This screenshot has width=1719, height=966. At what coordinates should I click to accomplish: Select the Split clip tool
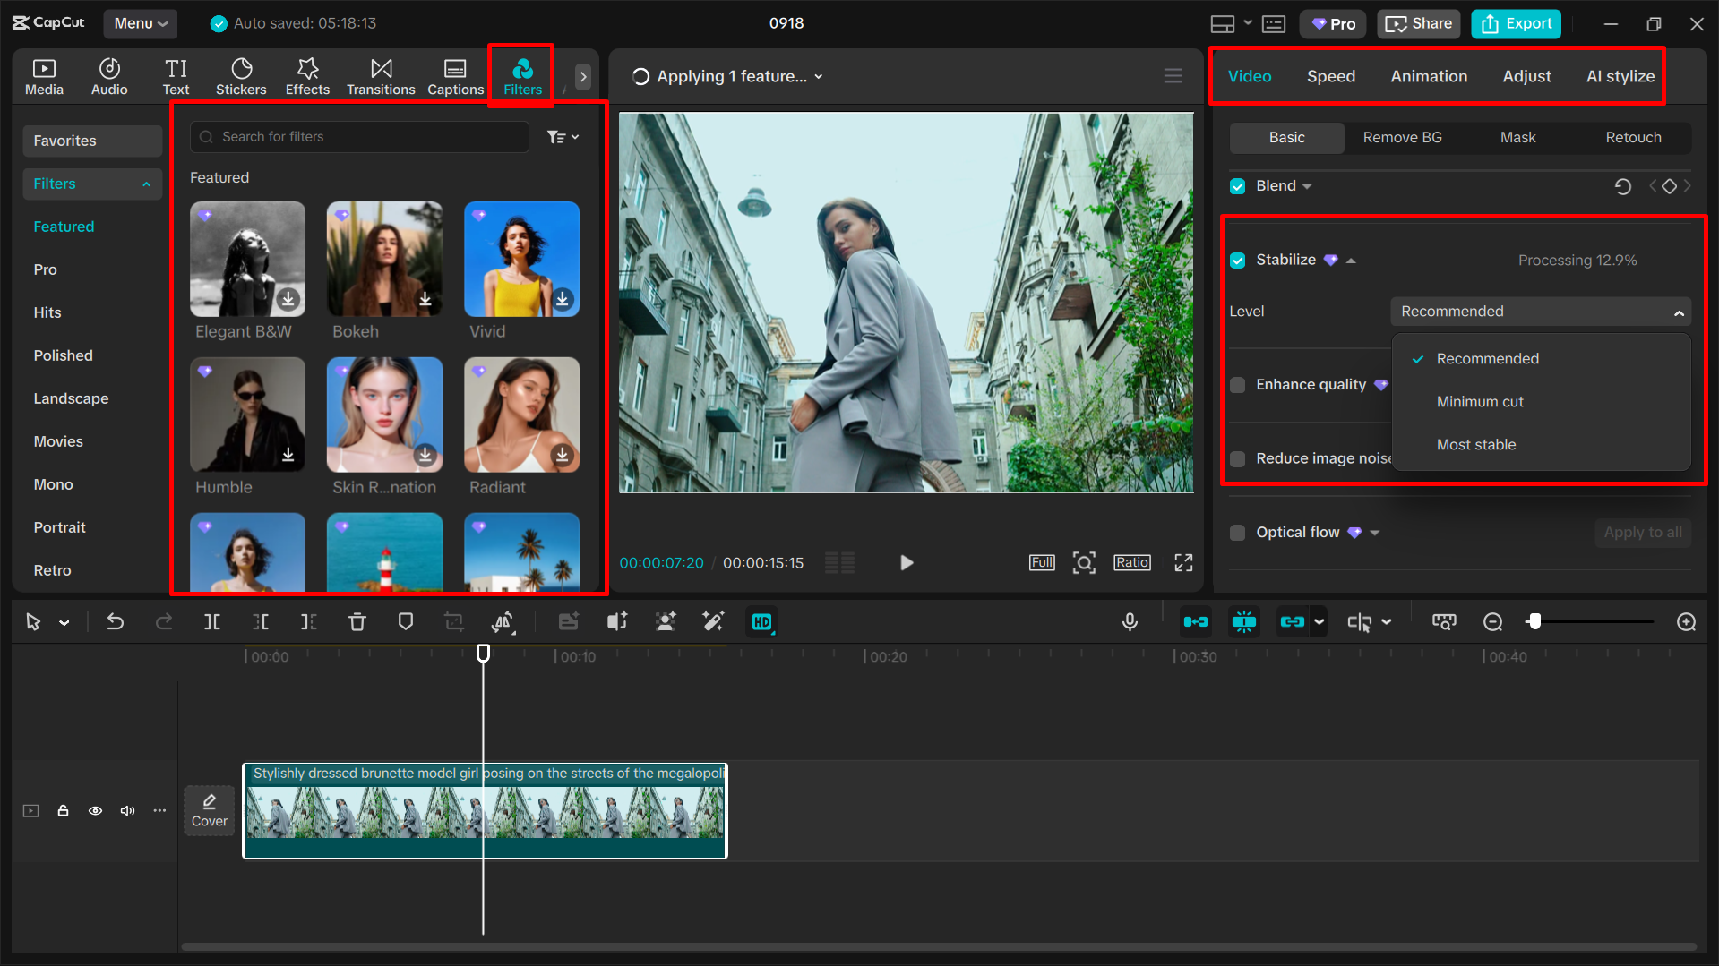[212, 621]
